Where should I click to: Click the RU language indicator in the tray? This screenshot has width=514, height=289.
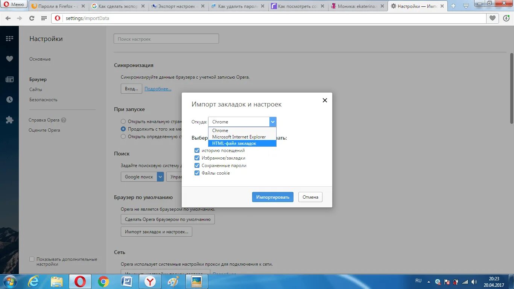coord(418,281)
